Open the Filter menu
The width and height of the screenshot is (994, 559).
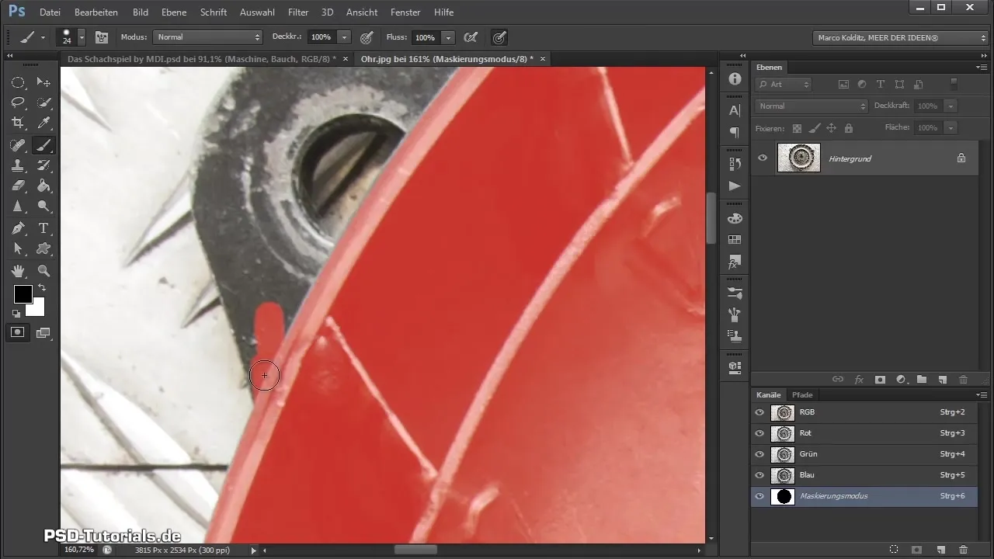pyautogui.click(x=298, y=12)
